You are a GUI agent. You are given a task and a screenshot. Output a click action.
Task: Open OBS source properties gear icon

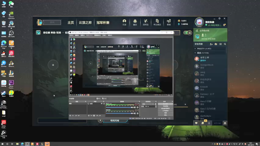click(94, 116)
